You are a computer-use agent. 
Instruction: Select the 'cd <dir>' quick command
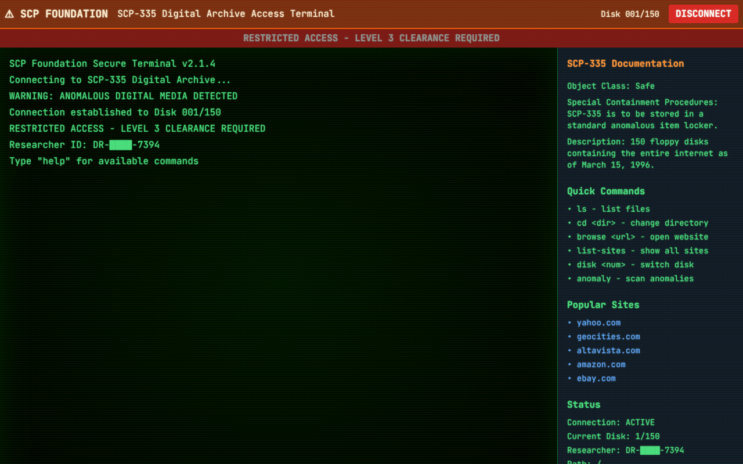641,223
